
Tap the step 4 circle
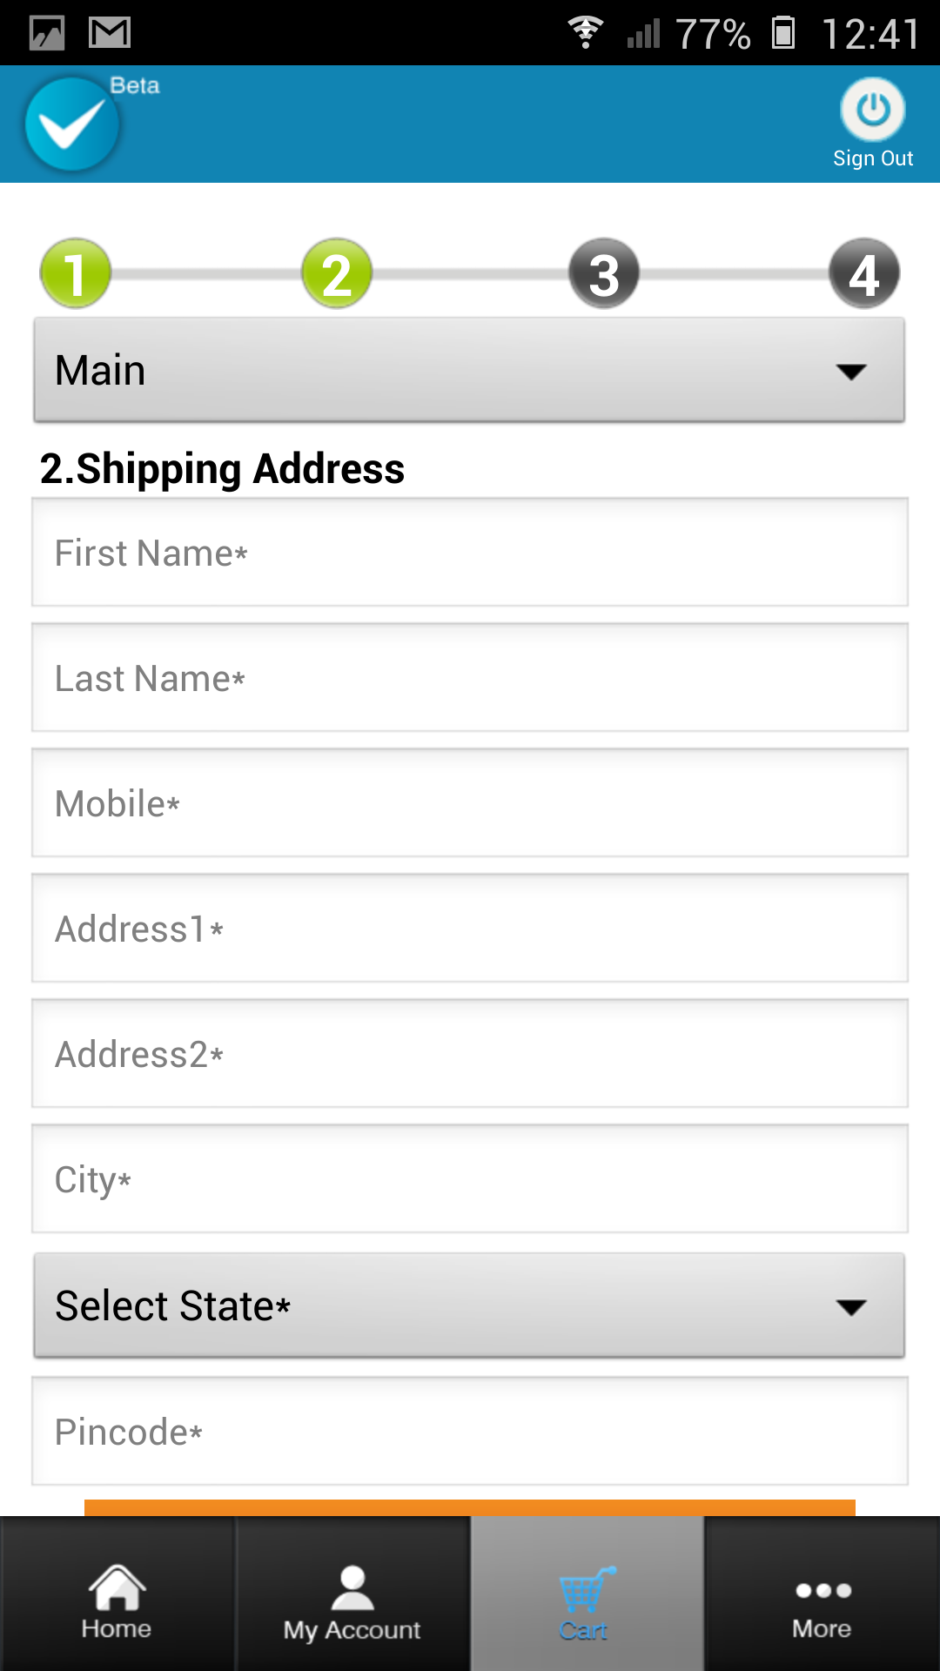coord(863,274)
